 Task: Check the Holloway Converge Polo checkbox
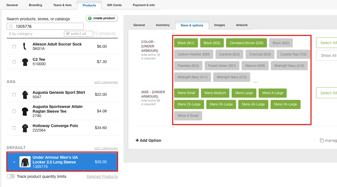click(14, 128)
